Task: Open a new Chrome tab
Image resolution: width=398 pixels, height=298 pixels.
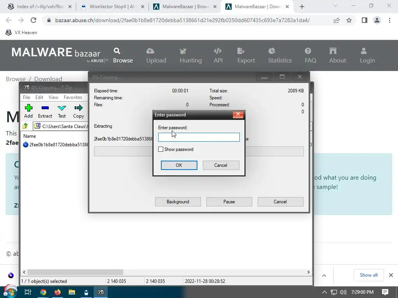Action: [302, 7]
